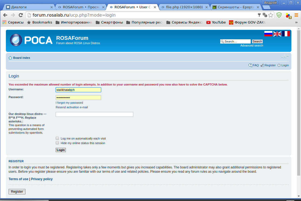Enable Log me on automatically each visit
Viewport: 301px width, 201px height.
57,138
